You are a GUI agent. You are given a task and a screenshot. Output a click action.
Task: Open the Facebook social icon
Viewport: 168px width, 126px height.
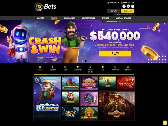tap(124, 6)
